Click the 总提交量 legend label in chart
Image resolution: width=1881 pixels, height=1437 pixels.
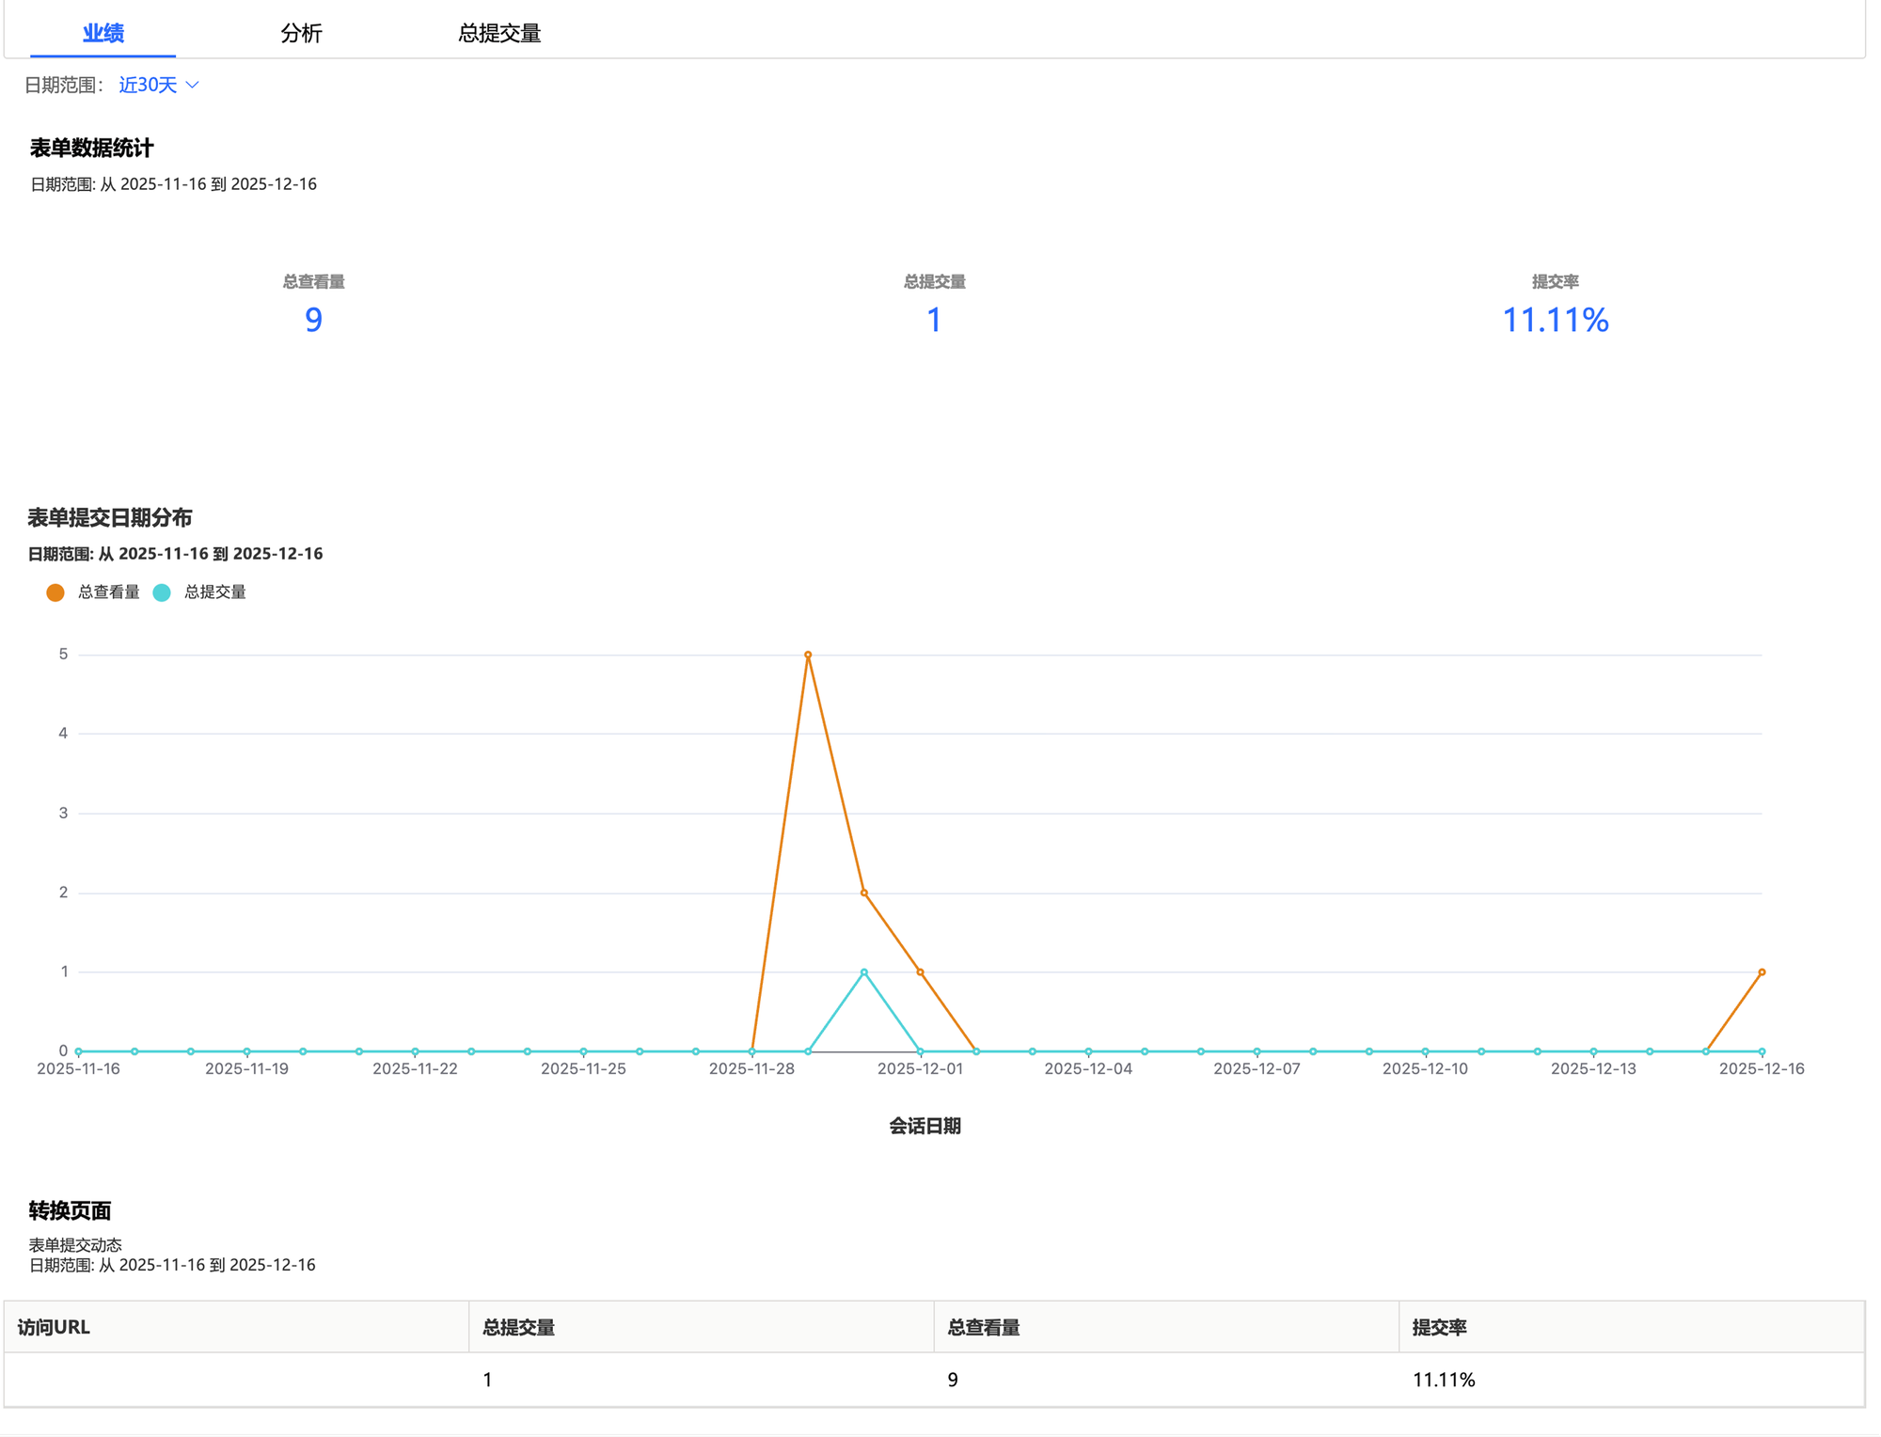[x=214, y=592]
